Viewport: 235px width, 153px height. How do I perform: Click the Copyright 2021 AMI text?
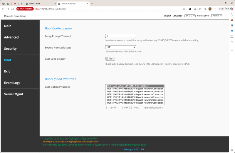coord(134,149)
